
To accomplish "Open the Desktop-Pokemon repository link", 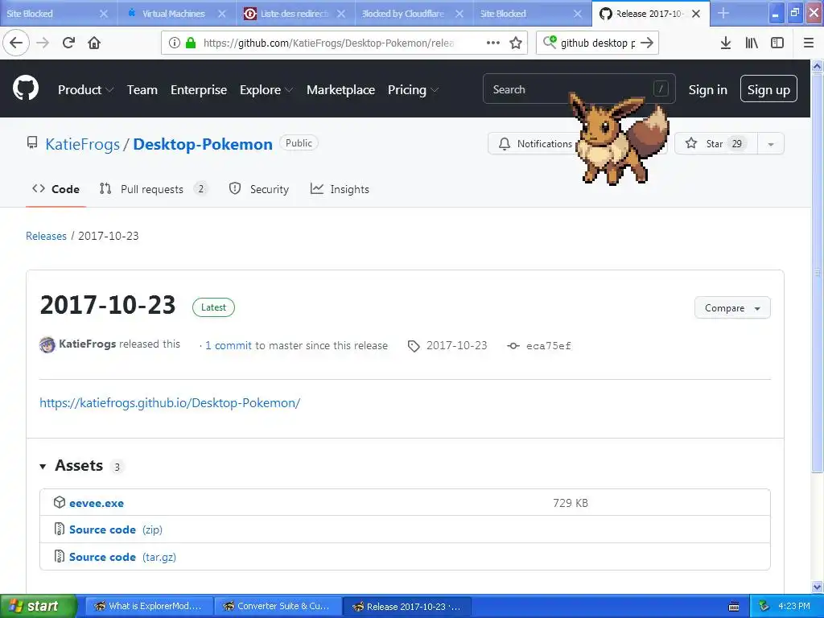I will [x=202, y=144].
